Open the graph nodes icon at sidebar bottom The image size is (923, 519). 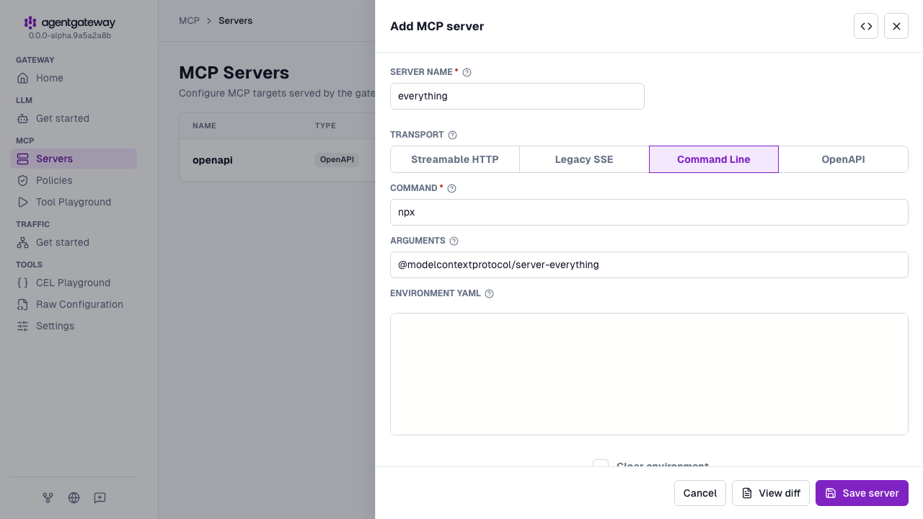click(x=48, y=497)
